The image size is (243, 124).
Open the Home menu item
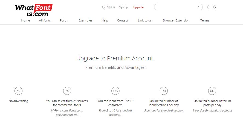click(25, 20)
